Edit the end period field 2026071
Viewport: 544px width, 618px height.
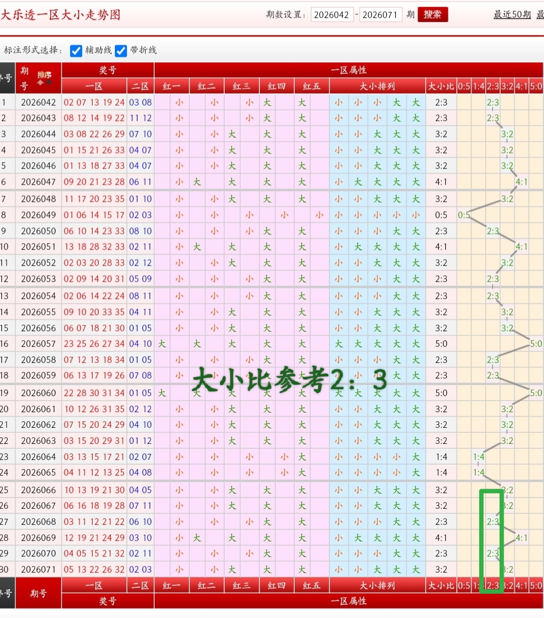click(380, 15)
